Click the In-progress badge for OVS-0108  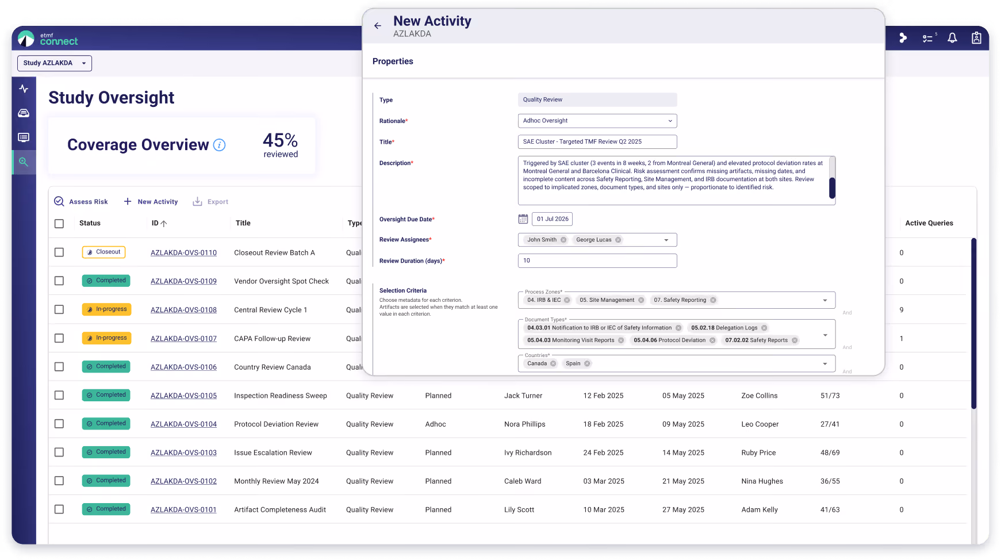coord(106,309)
